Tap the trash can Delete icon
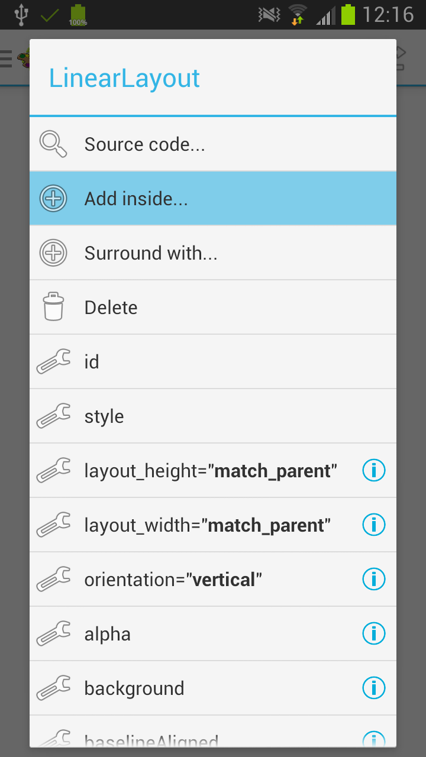 tap(53, 307)
